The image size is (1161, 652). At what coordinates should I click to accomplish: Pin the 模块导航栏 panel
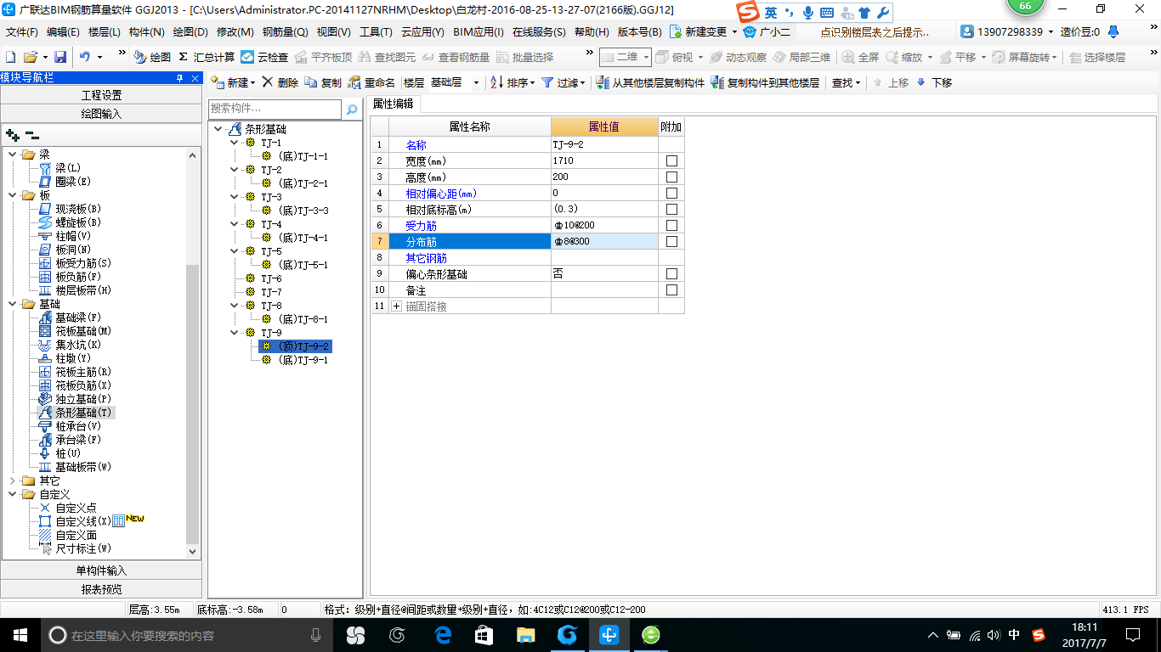pos(179,78)
